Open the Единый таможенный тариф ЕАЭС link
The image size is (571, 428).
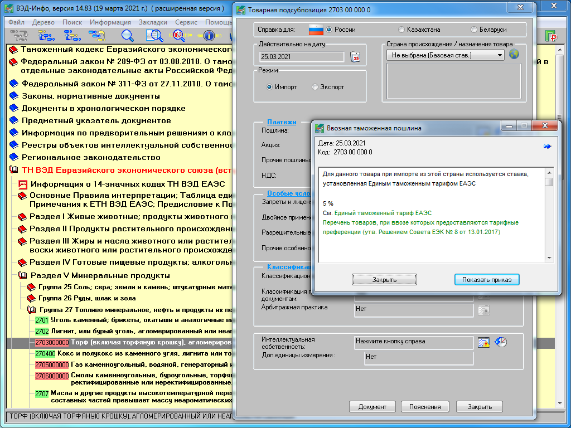(383, 213)
